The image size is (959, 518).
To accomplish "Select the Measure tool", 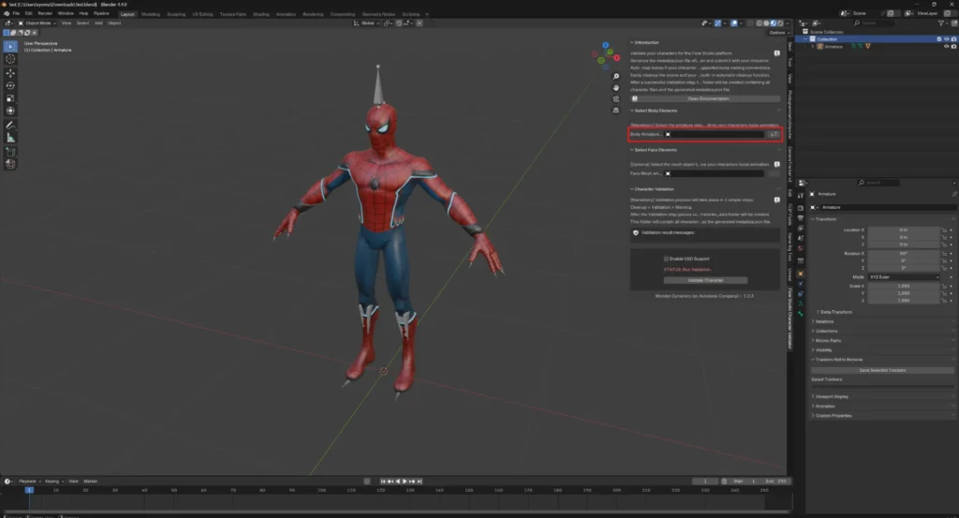I will click(10, 137).
